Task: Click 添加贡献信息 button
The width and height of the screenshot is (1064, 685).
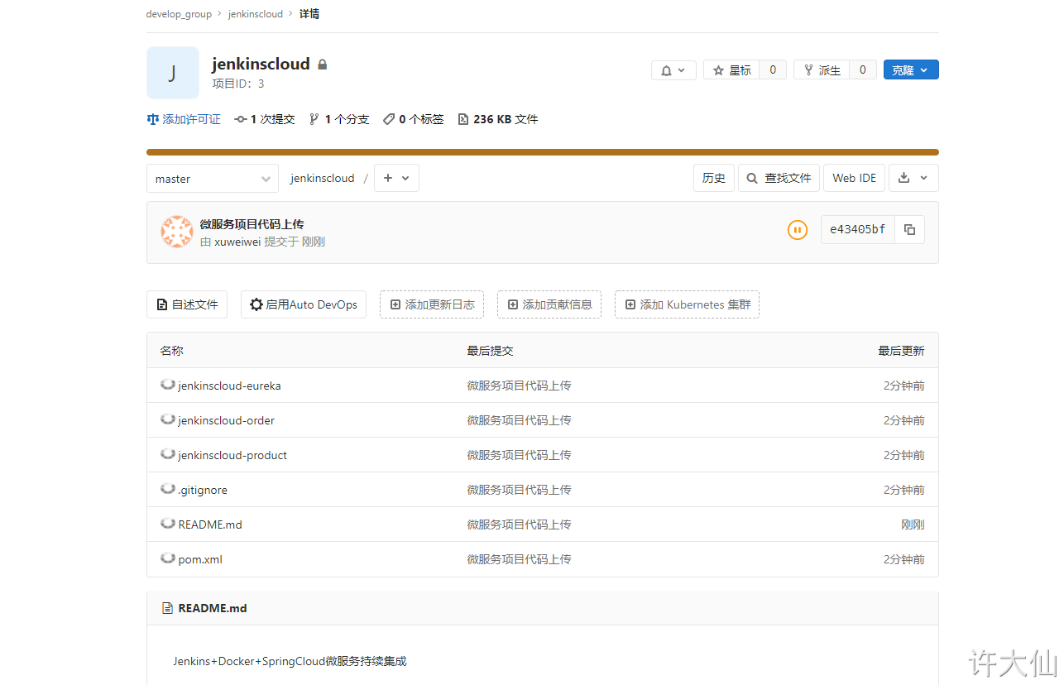Action: tap(549, 304)
